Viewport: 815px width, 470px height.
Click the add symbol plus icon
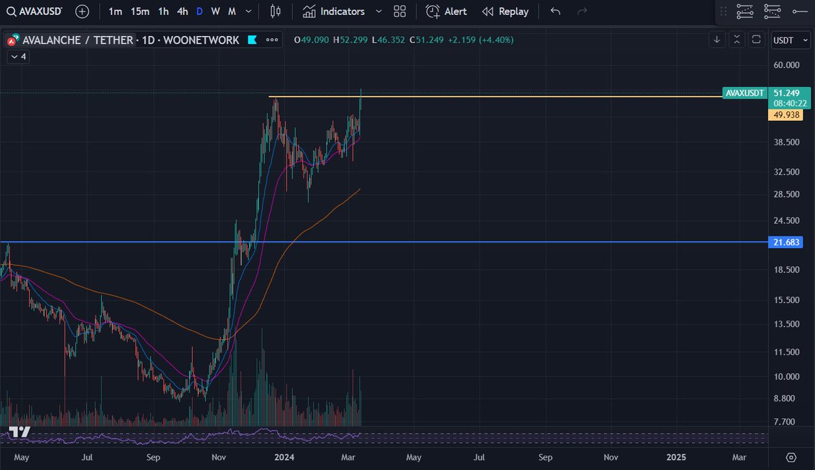pyautogui.click(x=81, y=12)
